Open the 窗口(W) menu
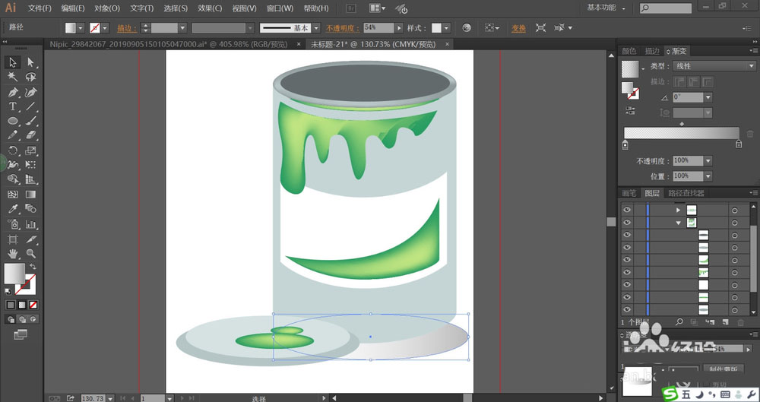 (x=280, y=8)
